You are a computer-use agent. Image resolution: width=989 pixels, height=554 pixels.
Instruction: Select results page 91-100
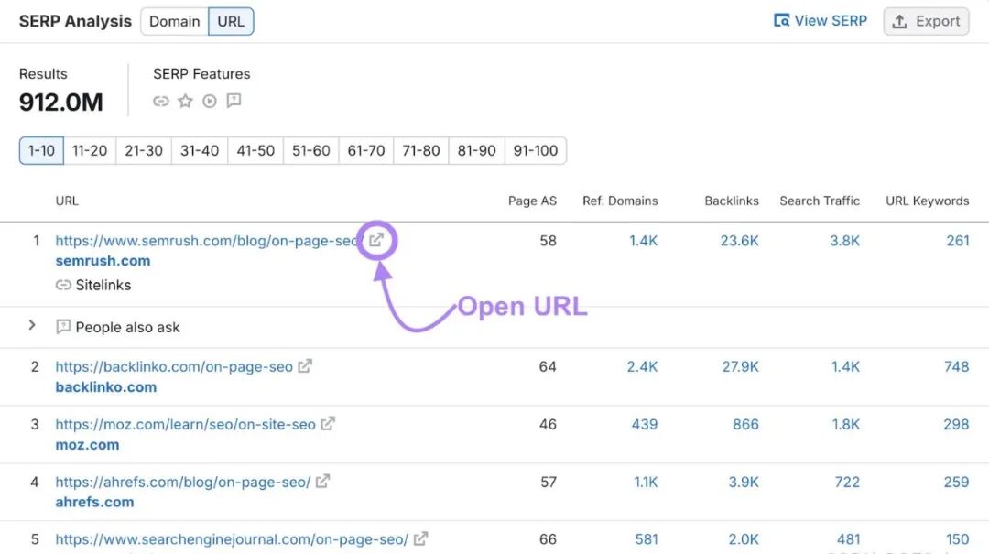click(536, 151)
